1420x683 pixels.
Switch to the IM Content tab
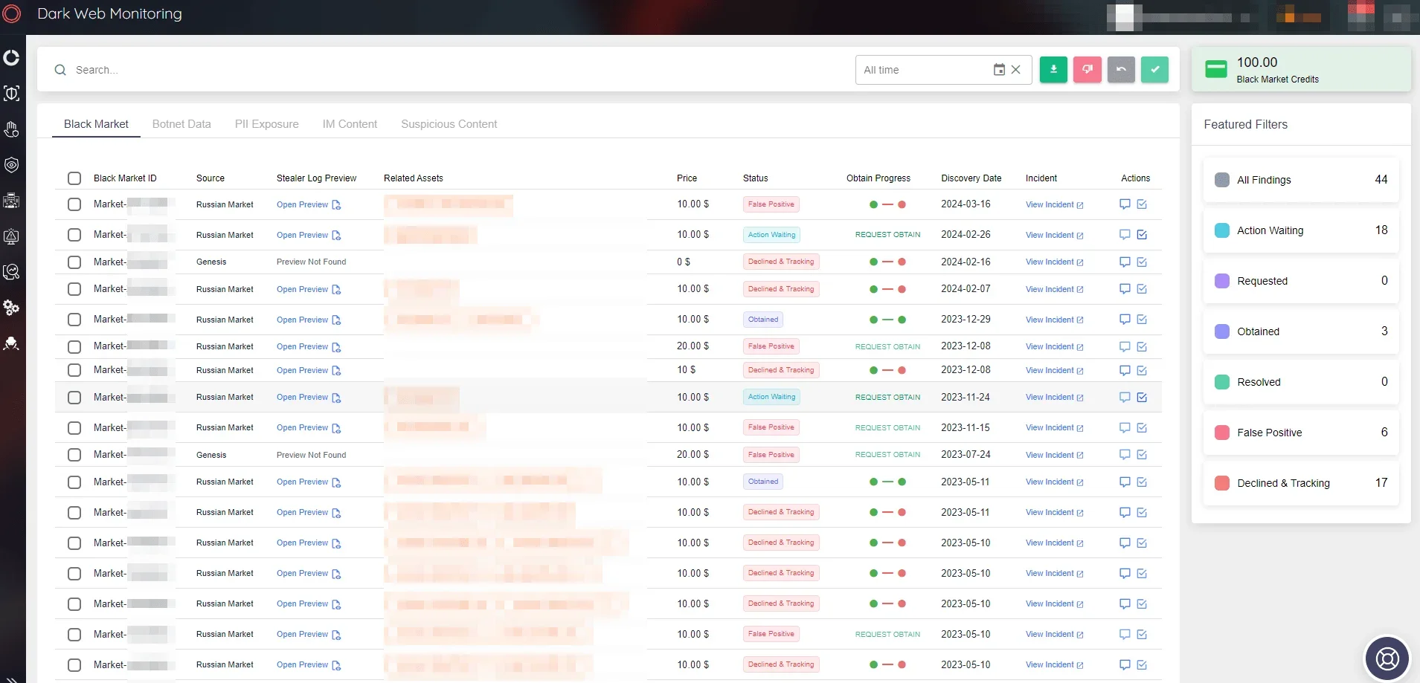pos(350,124)
